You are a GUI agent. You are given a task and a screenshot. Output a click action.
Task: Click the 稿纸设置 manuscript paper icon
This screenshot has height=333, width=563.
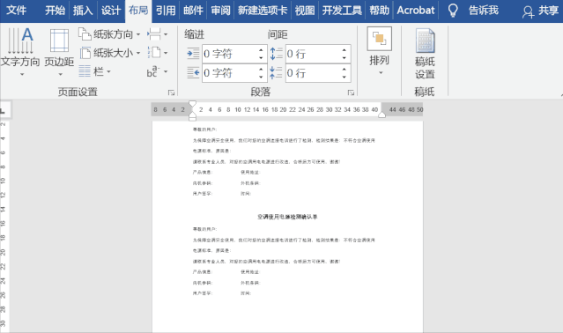(426, 53)
